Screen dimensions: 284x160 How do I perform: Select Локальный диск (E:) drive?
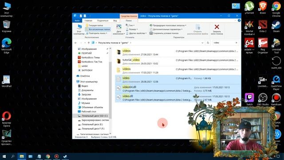click(x=92, y=124)
